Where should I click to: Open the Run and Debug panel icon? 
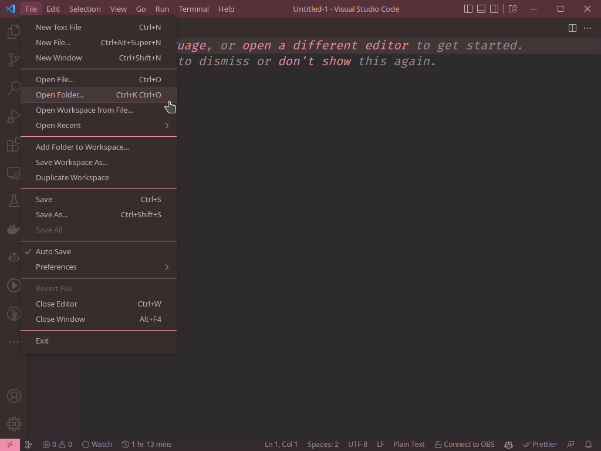coord(13,116)
